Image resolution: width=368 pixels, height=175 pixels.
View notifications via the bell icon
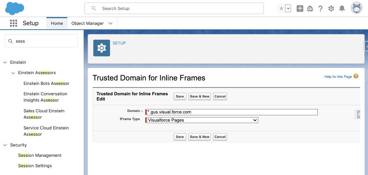342,9
